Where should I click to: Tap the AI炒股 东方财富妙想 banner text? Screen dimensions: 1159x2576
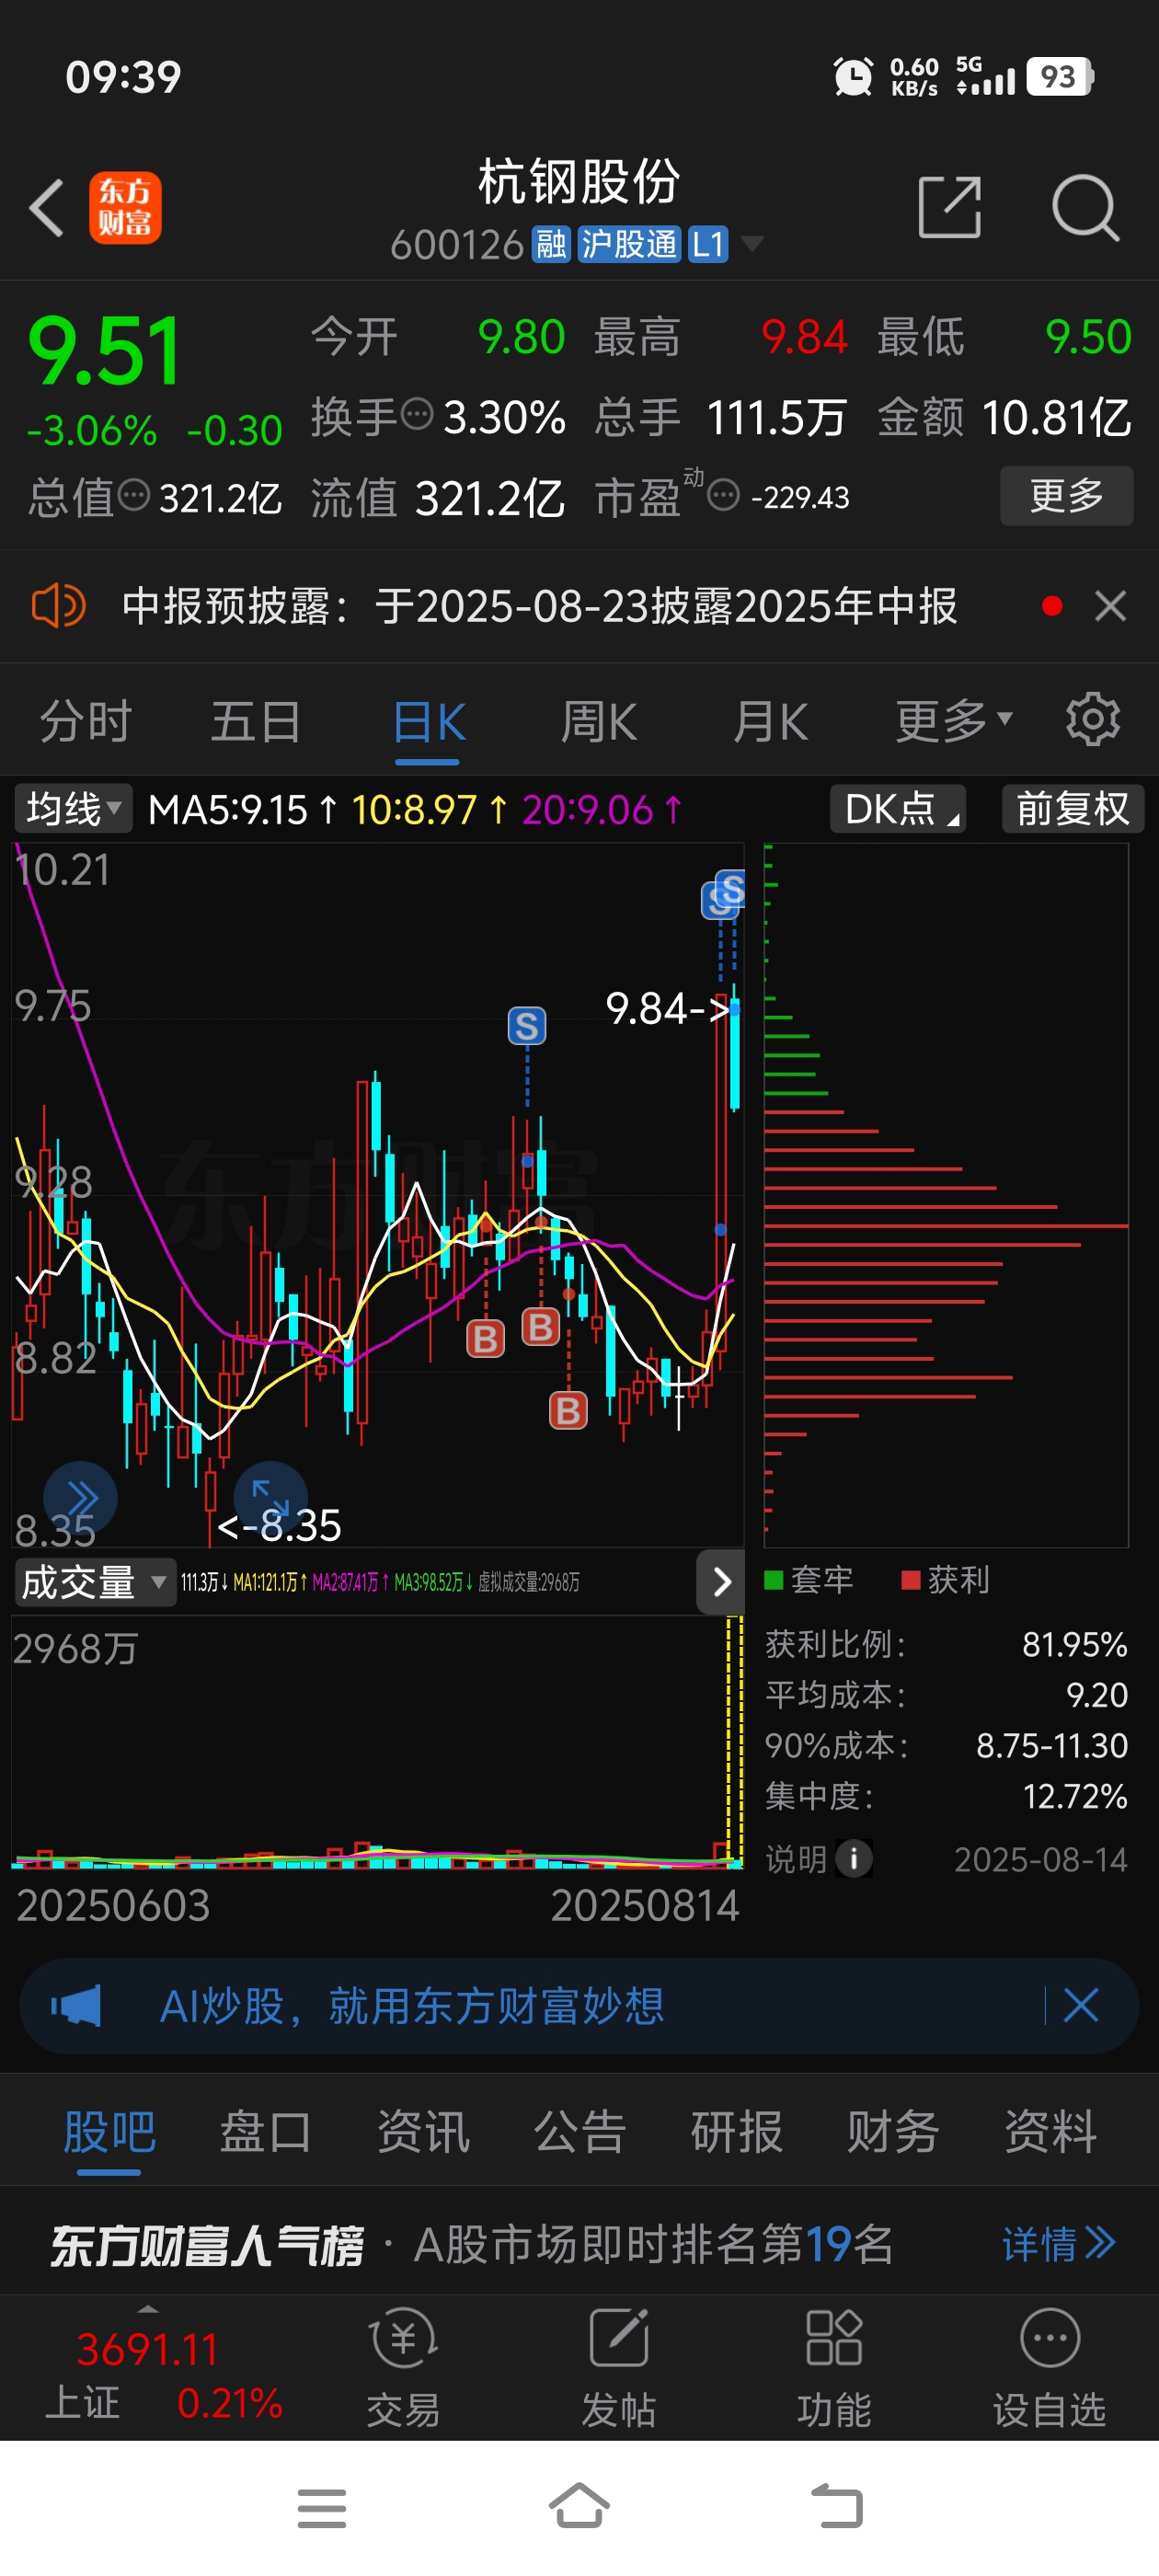coord(412,2005)
